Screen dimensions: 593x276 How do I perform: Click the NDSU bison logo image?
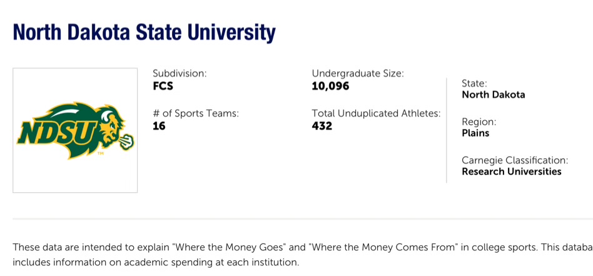[x=75, y=130]
